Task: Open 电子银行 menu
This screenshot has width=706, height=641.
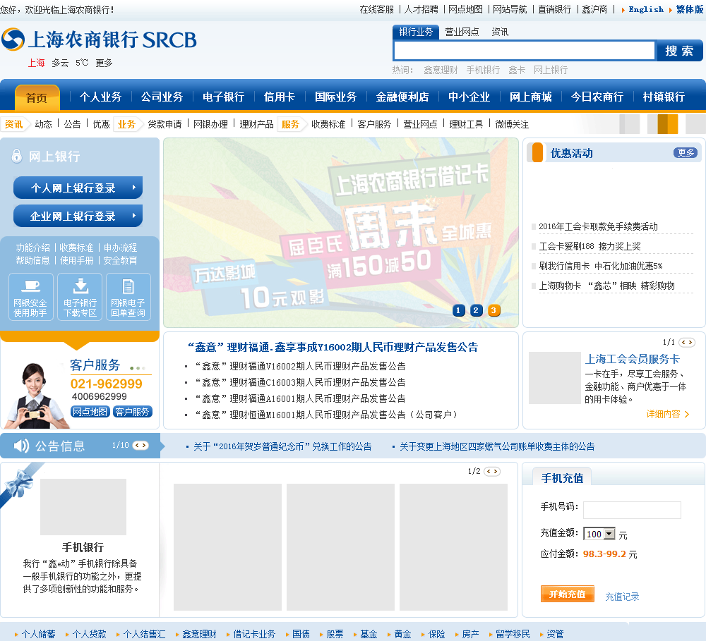Action: click(x=223, y=97)
